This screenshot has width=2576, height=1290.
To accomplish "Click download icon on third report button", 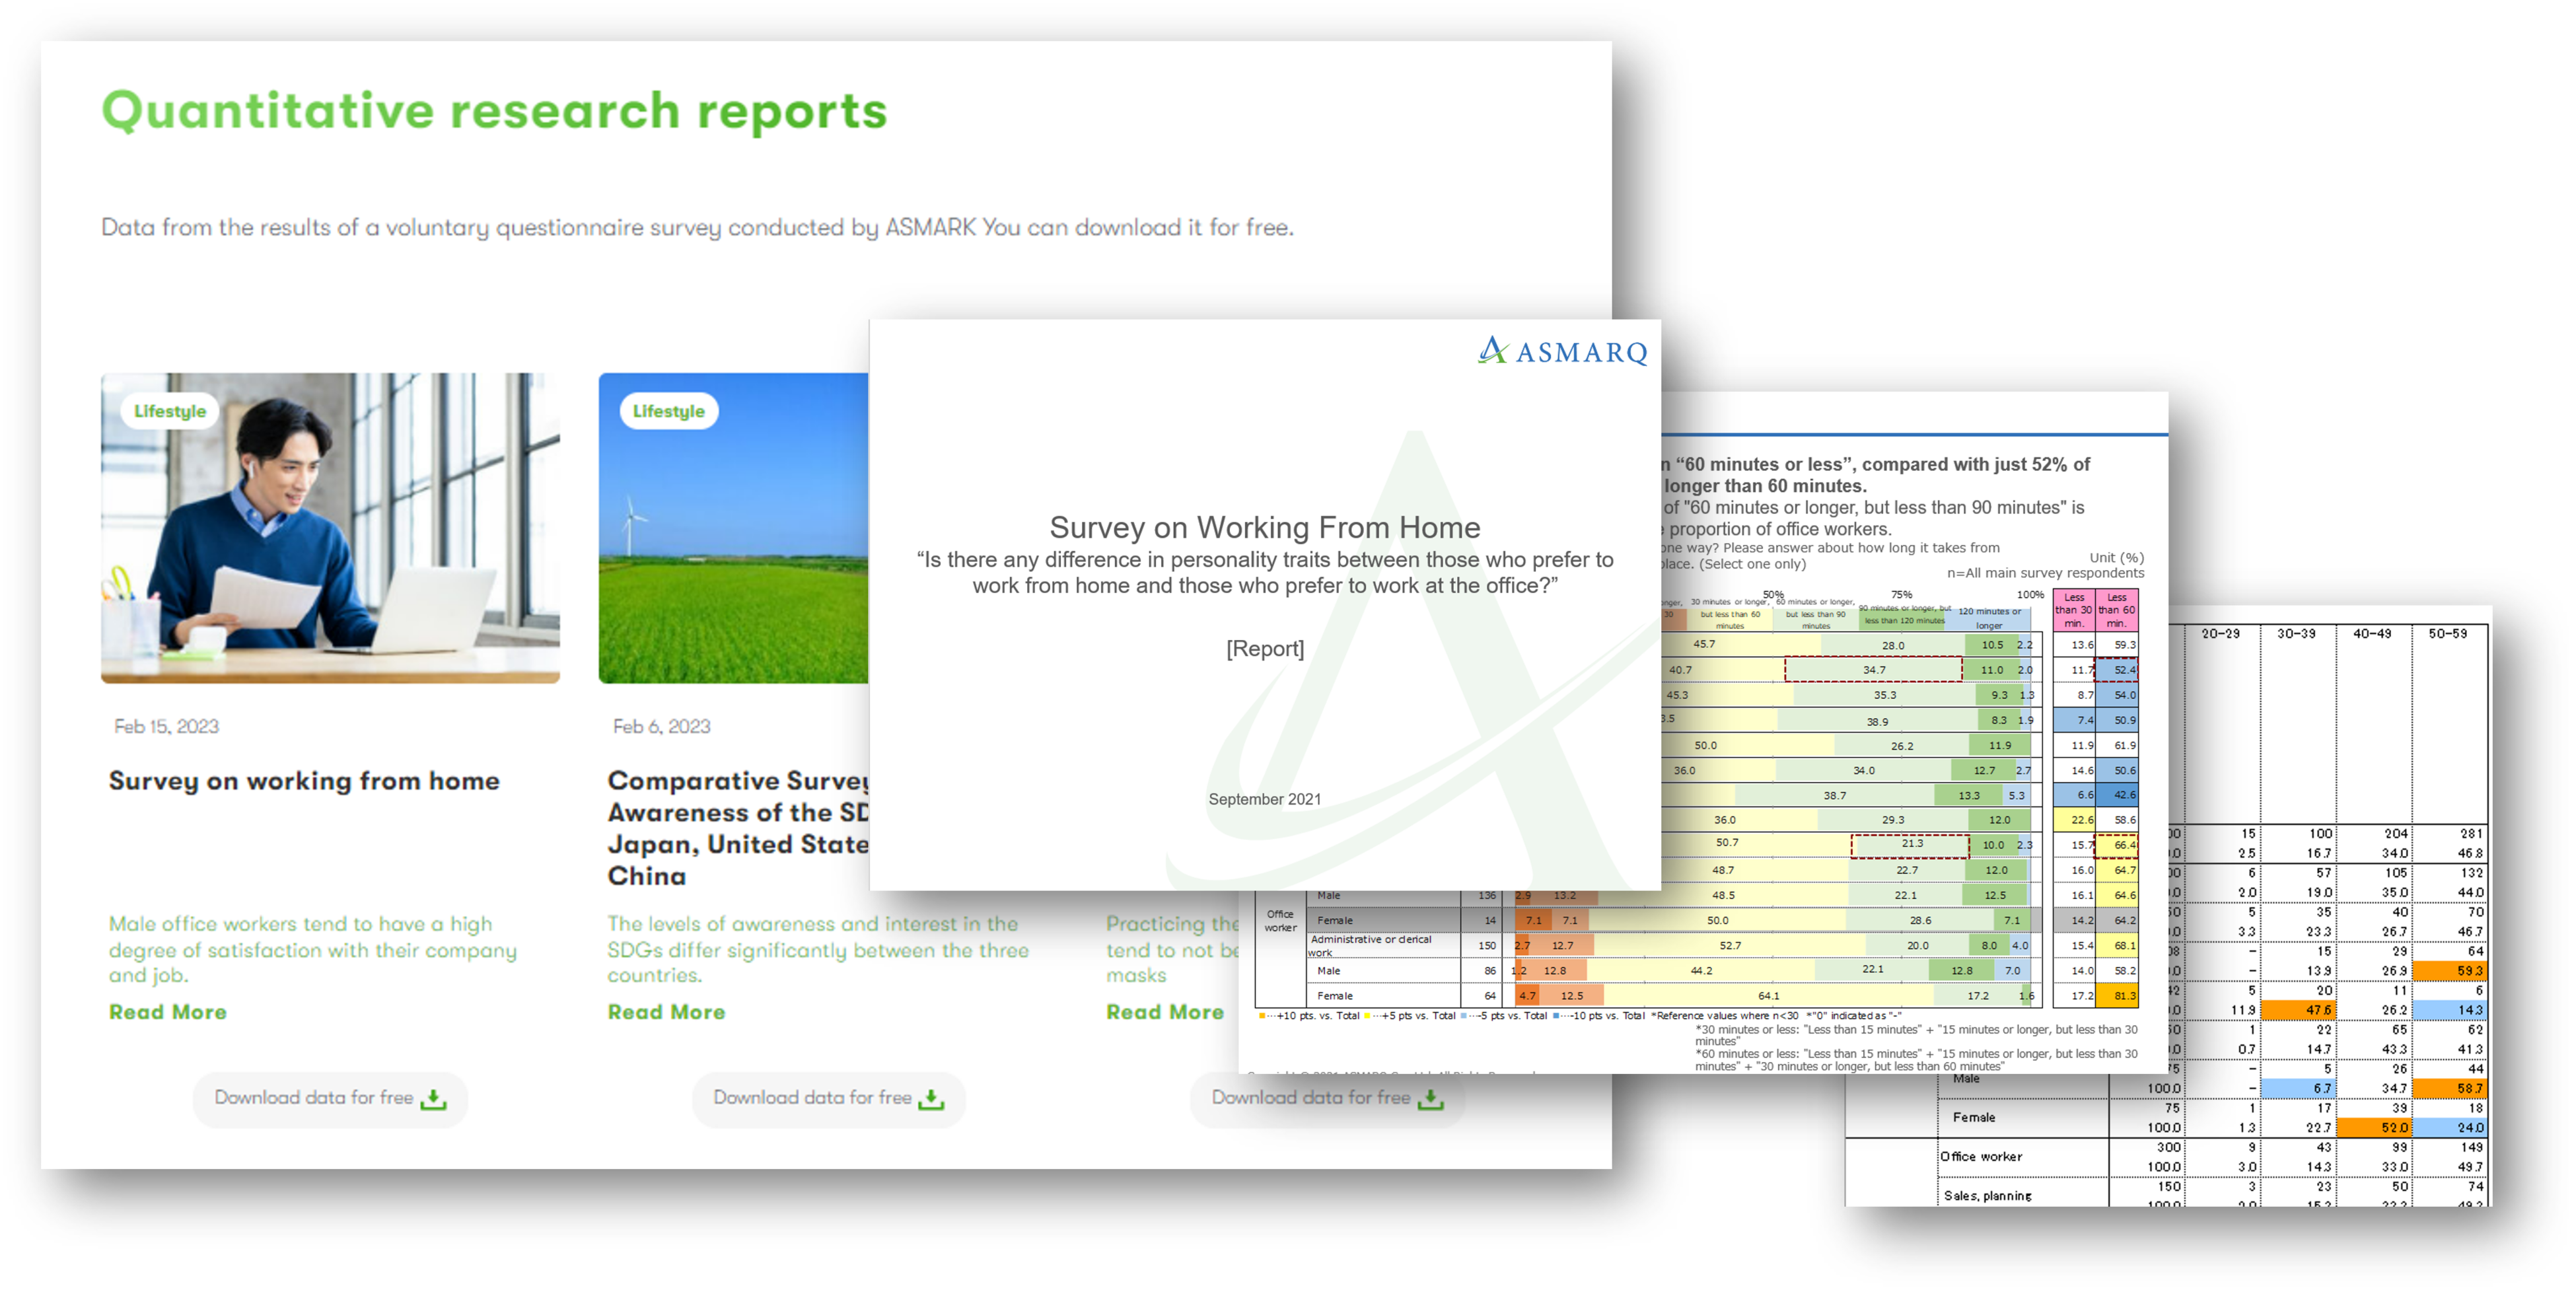I will 1430,1099.
